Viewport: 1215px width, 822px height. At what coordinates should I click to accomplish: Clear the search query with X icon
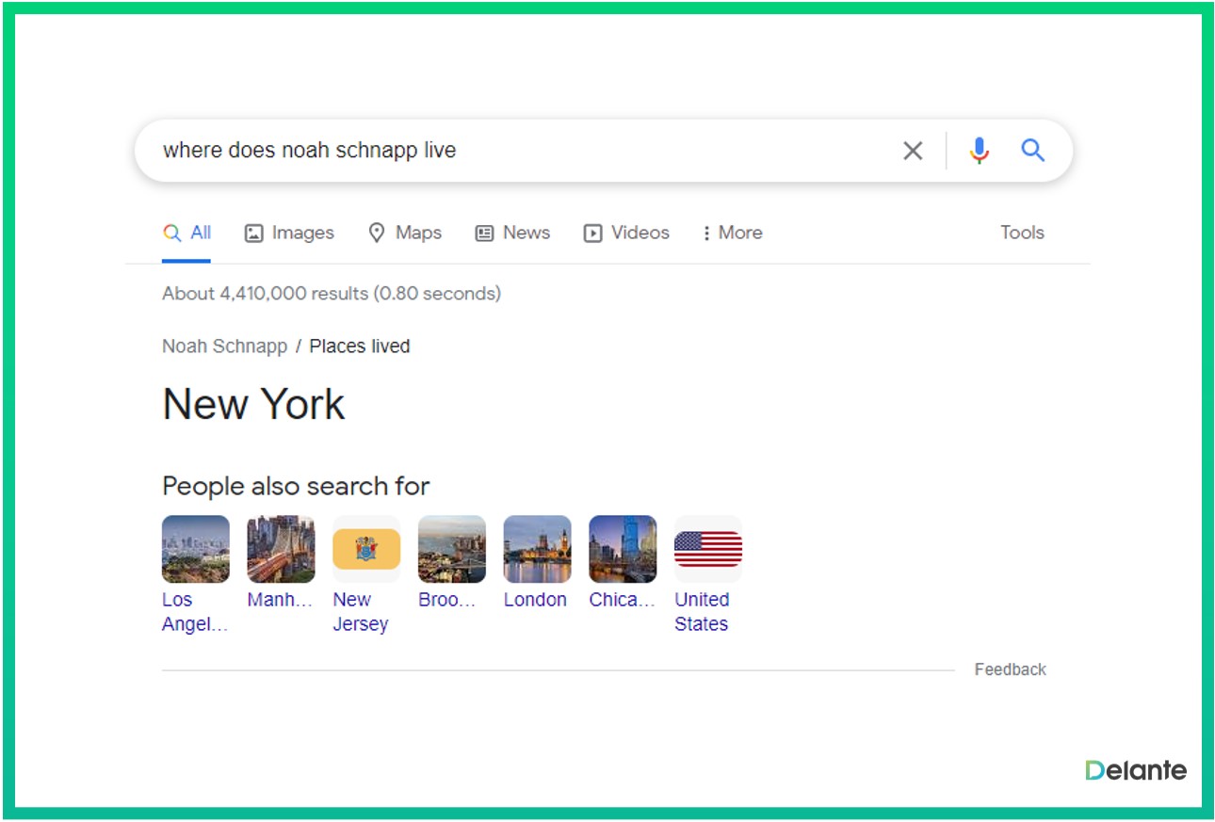912,151
